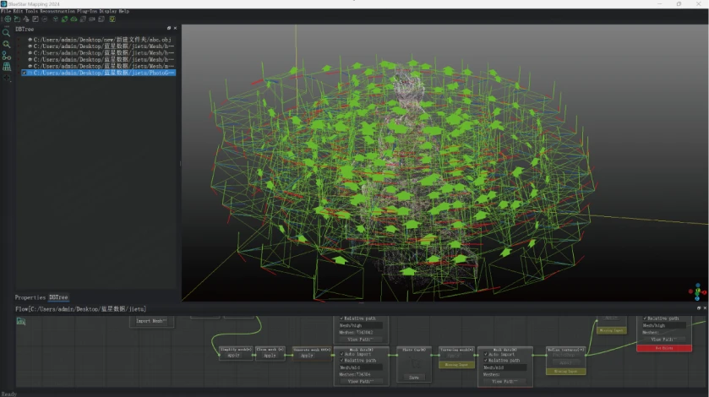This screenshot has height=397, width=709.
Task: Close the DBTree panel
Action: (175, 29)
